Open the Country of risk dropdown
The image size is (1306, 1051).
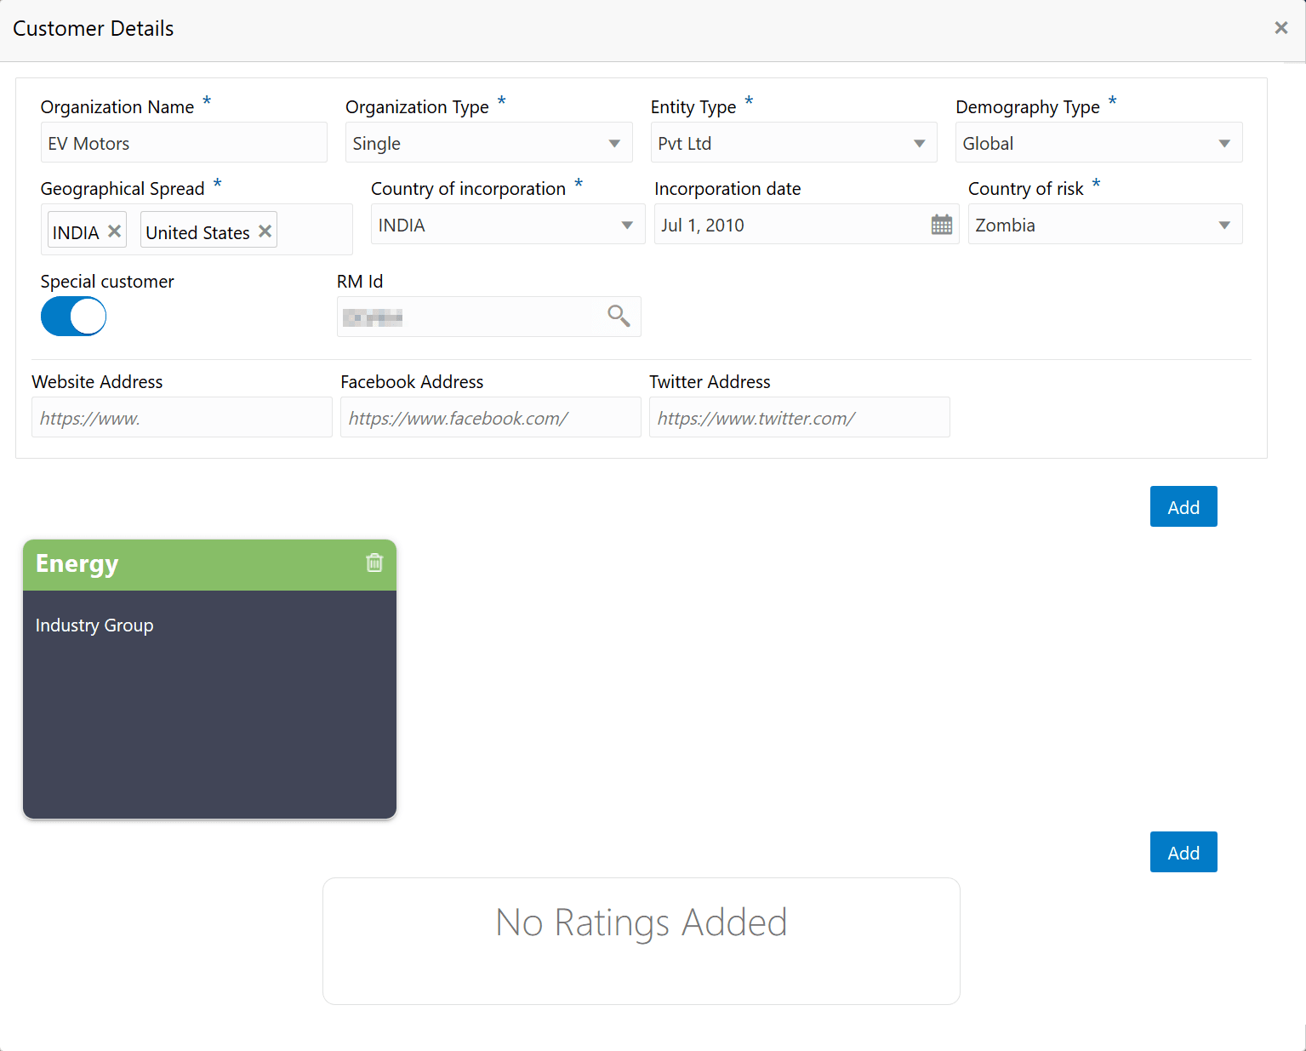1223,225
